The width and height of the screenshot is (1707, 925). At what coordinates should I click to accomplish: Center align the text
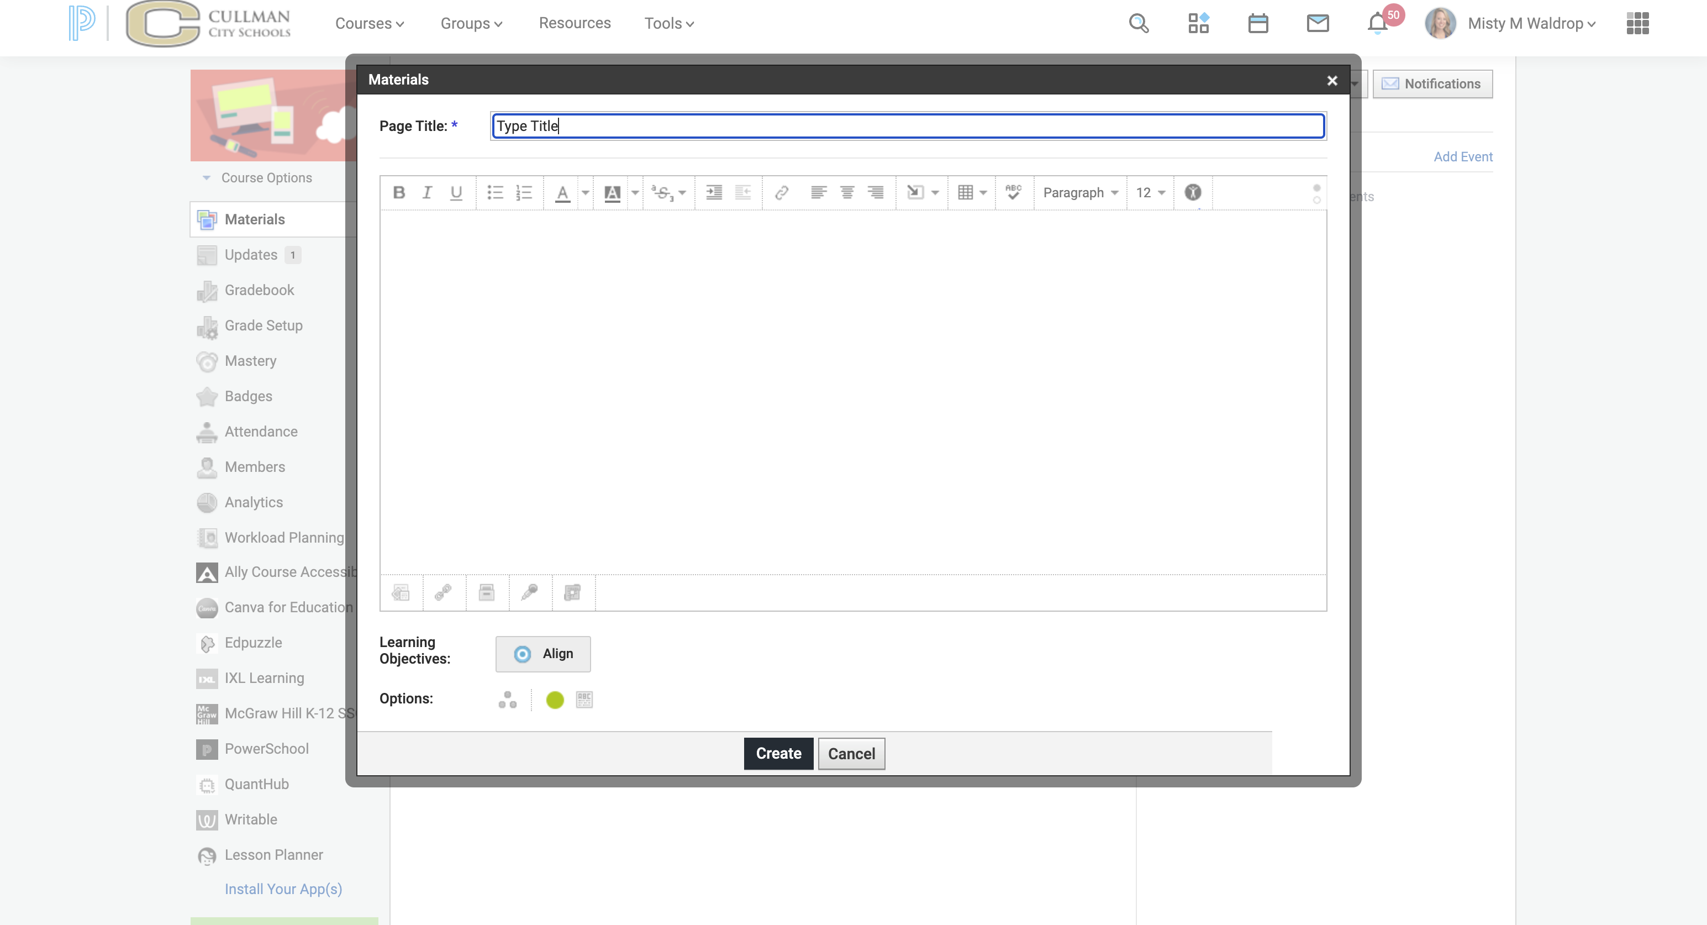847,193
